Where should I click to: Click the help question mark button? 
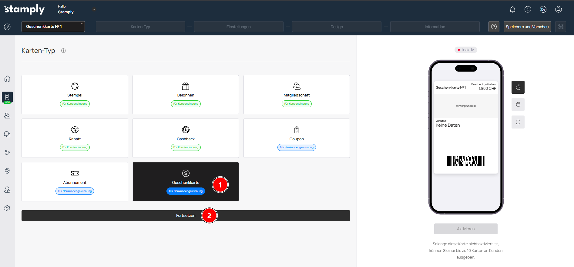click(494, 27)
